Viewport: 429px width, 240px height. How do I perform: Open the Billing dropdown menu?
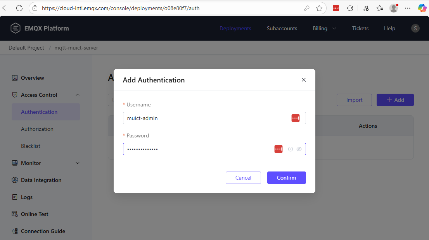tap(324, 28)
